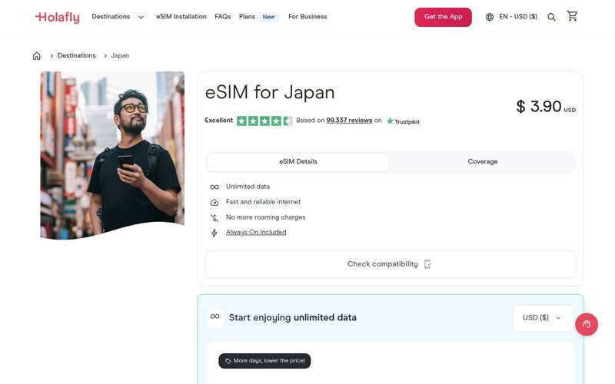Open the USD ($) currency dropdown

(x=543, y=318)
